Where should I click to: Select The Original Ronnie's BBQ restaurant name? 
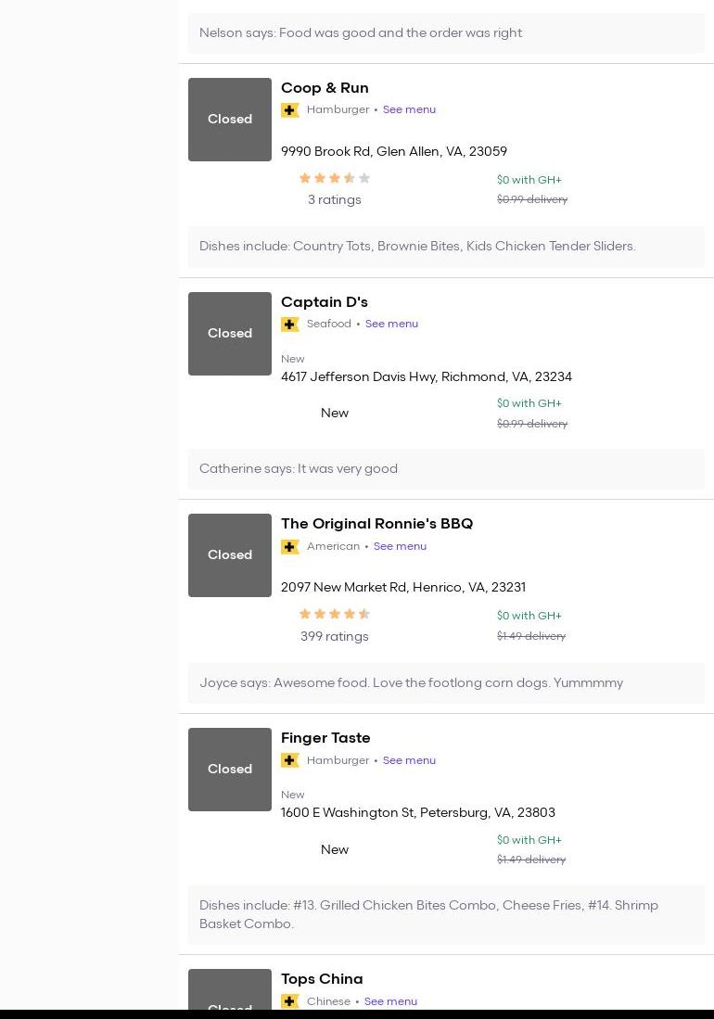coord(376,524)
